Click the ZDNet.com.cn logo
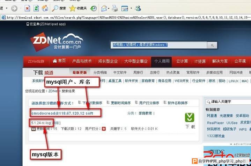This screenshot has width=251, height=166. click(57, 42)
